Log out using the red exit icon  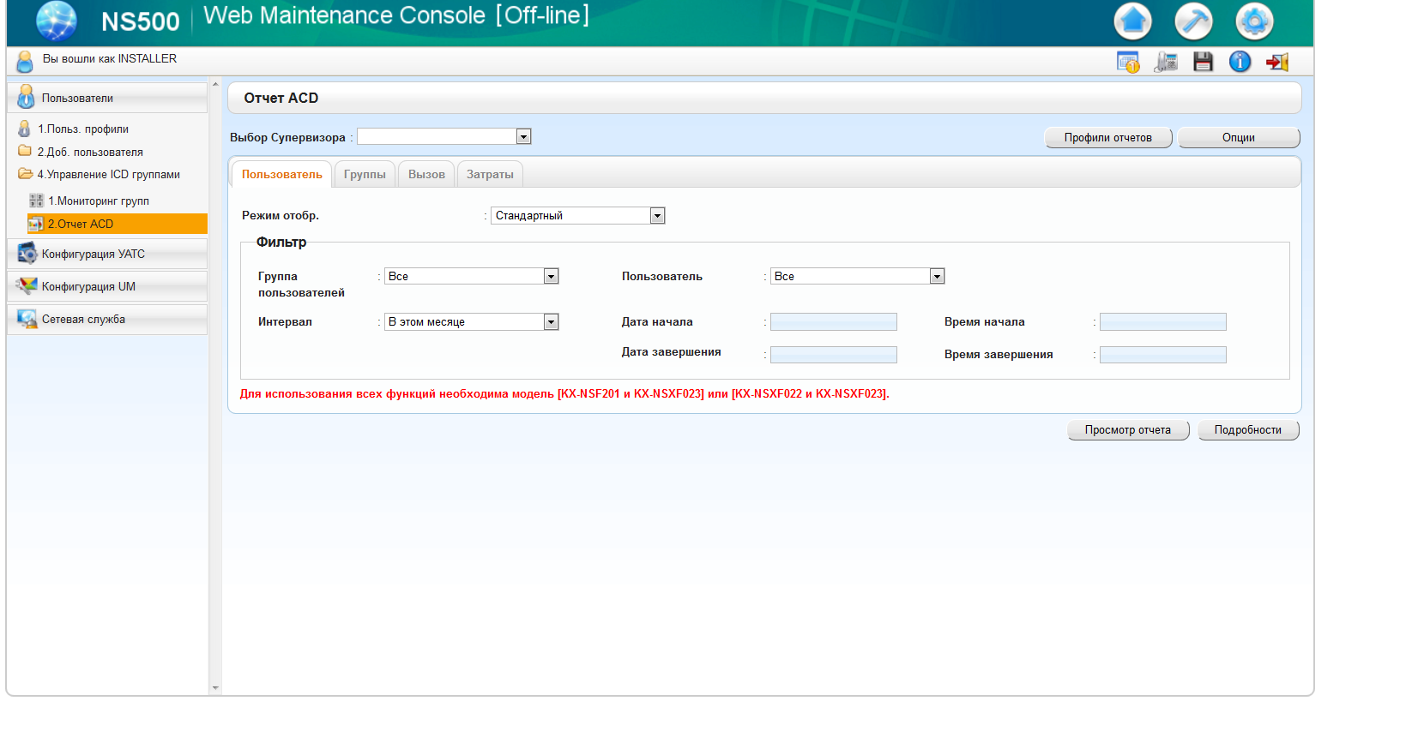point(1277,62)
